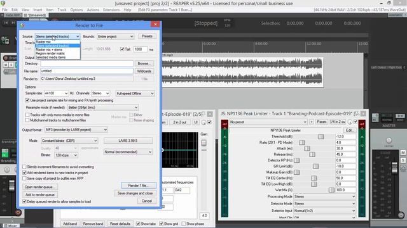This screenshot has width=407, height=228.
Task: Click the Tail length 1000 field
Action: tap(141, 49)
